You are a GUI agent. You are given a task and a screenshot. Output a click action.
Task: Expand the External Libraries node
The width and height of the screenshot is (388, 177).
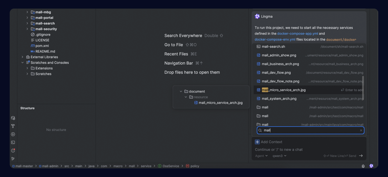click(x=22, y=57)
